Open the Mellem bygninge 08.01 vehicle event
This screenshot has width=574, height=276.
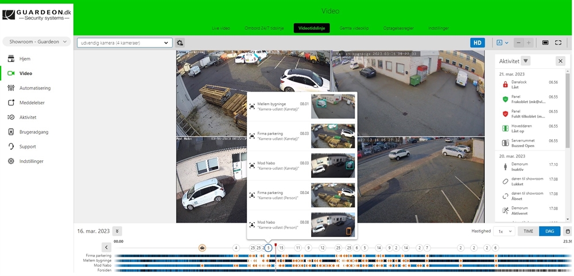tap(302, 107)
